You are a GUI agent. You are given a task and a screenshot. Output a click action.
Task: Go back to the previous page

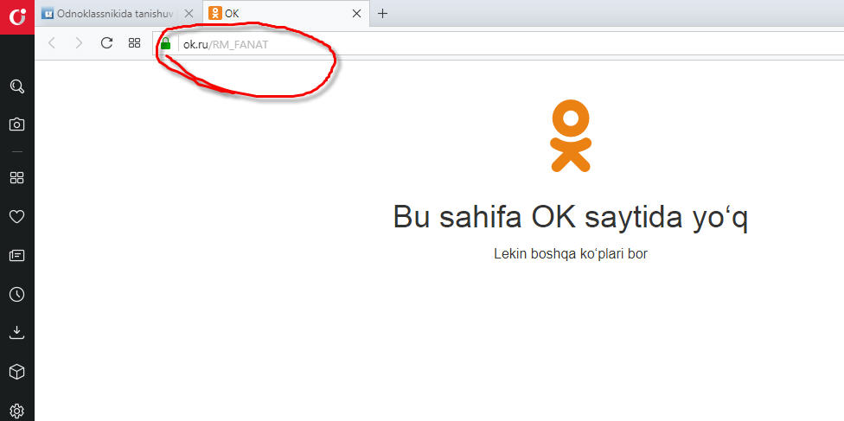pos(52,43)
